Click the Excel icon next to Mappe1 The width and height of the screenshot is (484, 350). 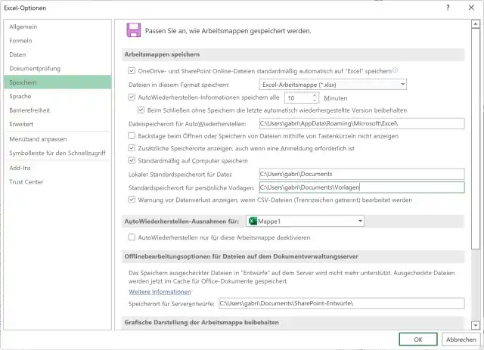point(253,221)
